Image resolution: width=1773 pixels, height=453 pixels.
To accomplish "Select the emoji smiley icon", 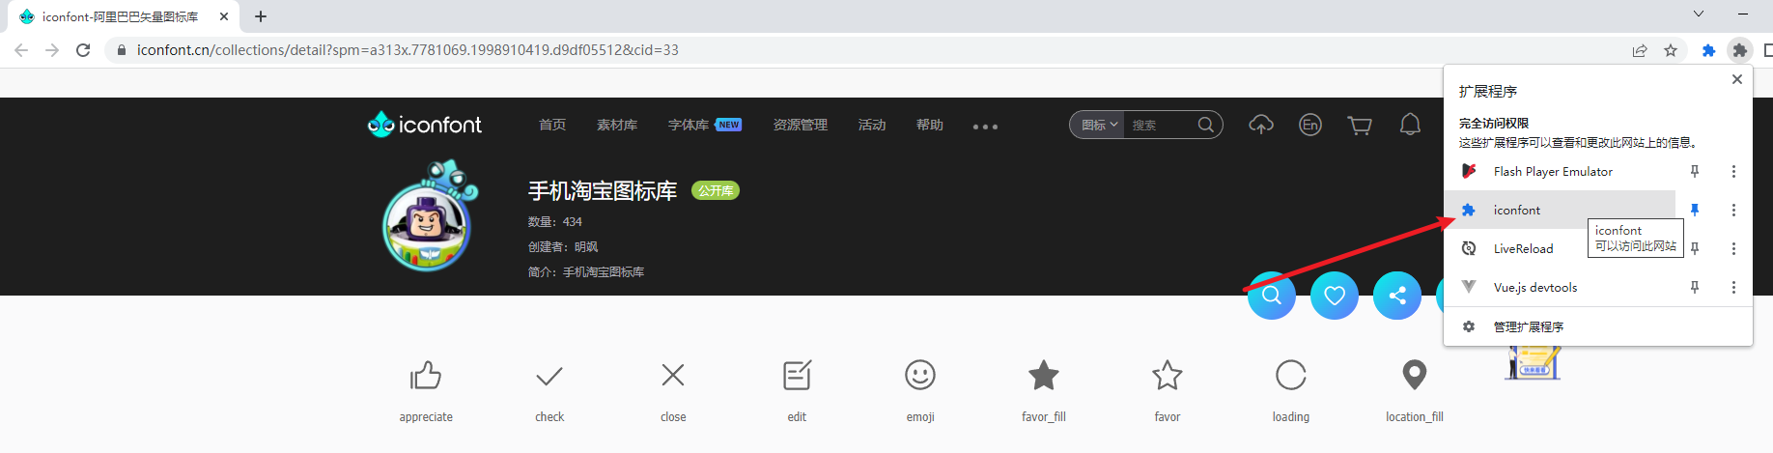I will [x=920, y=375].
